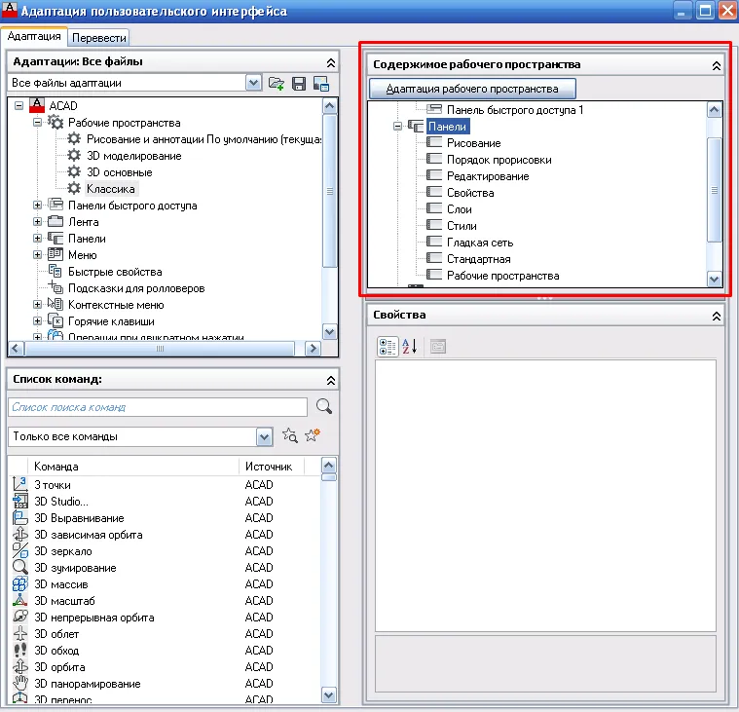This screenshot has width=739, height=712.
Task: Expand the Лента tree node
Action: pos(37,222)
